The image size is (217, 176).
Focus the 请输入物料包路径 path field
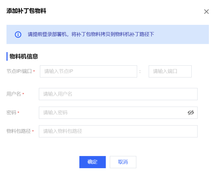(118, 131)
